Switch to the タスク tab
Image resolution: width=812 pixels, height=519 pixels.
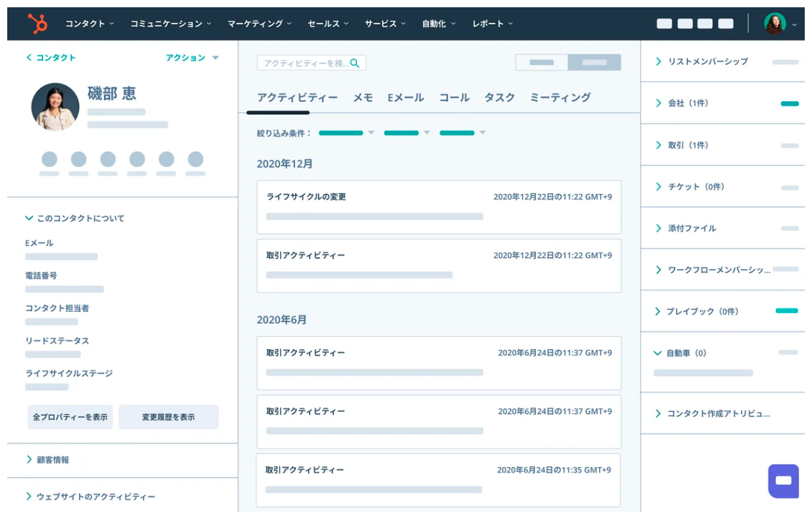click(x=500, y=97)
